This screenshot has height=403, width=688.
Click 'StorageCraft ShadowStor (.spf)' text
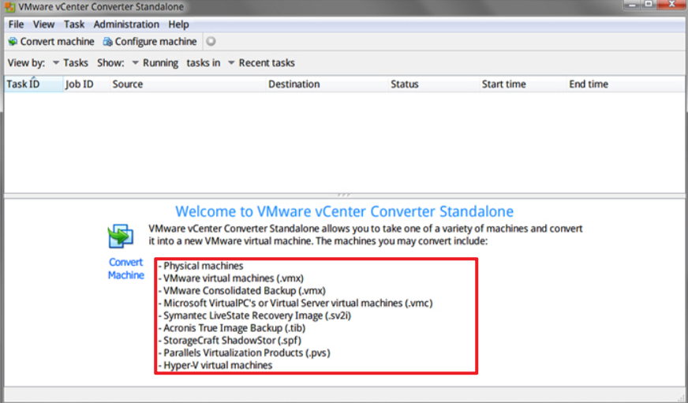click(x=232, y=340)
